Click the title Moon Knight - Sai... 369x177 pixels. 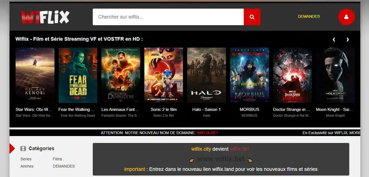(334, 109)
